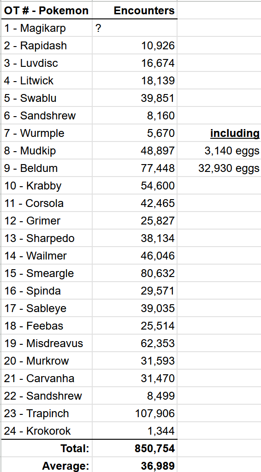Select Spinda's 29,571 encounters cell
Image resolution: width=261 pixels, height=472 pixels.
[x=135, y=290]
